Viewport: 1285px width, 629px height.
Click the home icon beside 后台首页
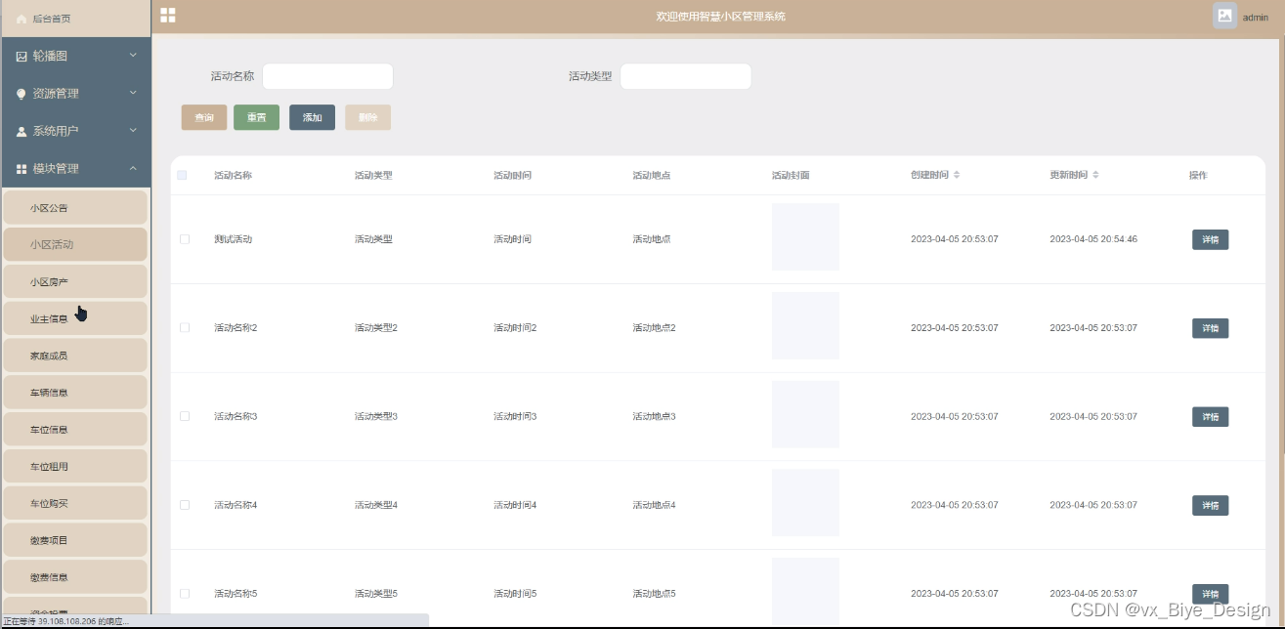tap(21, 19)
